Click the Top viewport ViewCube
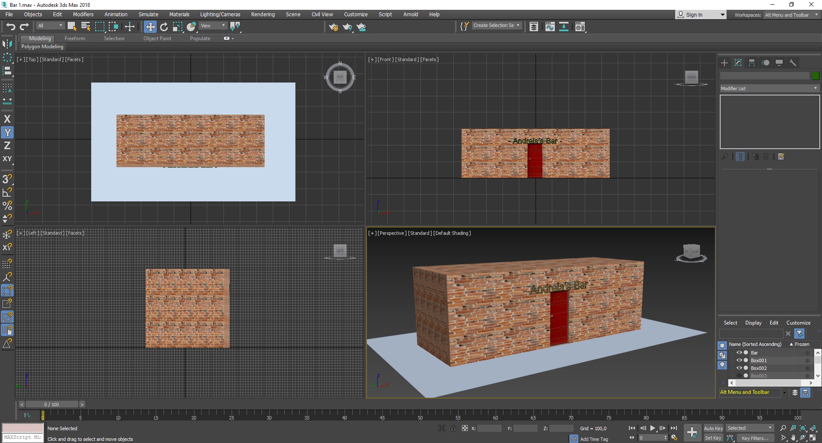This screenshot has height=443, width=822. 340,77
